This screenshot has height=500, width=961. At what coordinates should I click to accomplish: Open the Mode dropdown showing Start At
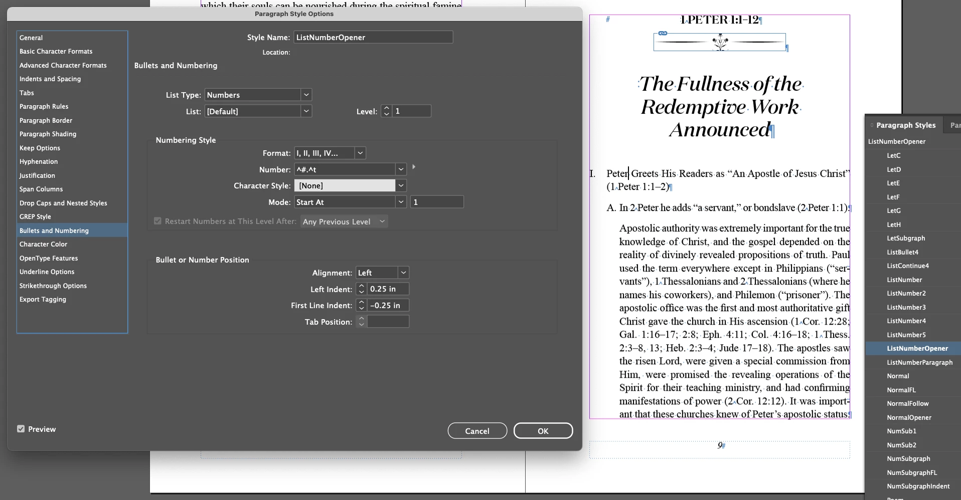[x=401, y=202]
